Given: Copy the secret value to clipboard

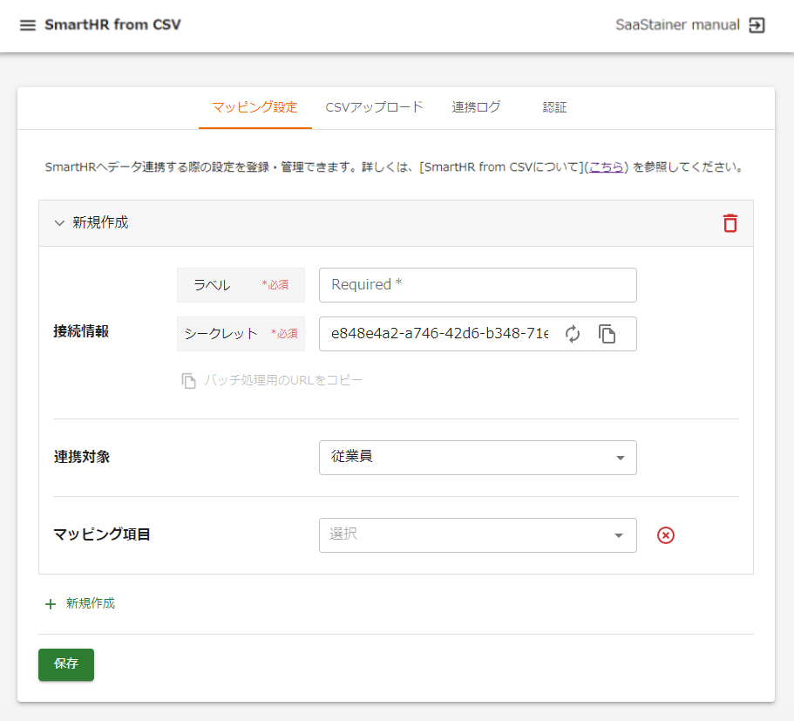Looking at the screenshot, I should [607, 334].
